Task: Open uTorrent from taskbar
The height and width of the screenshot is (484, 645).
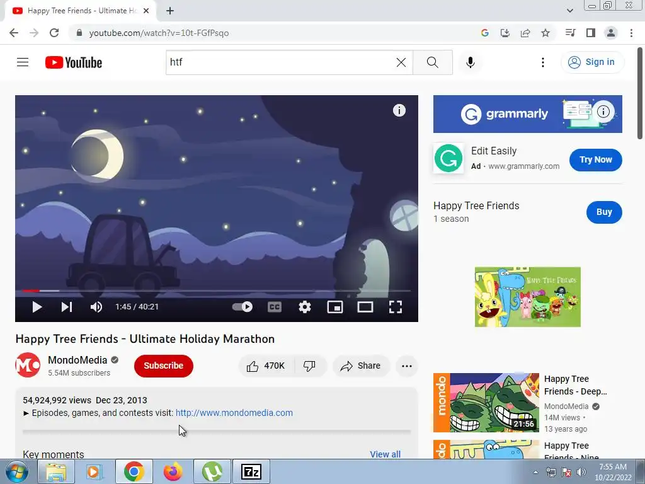Action: click(212, 472)
